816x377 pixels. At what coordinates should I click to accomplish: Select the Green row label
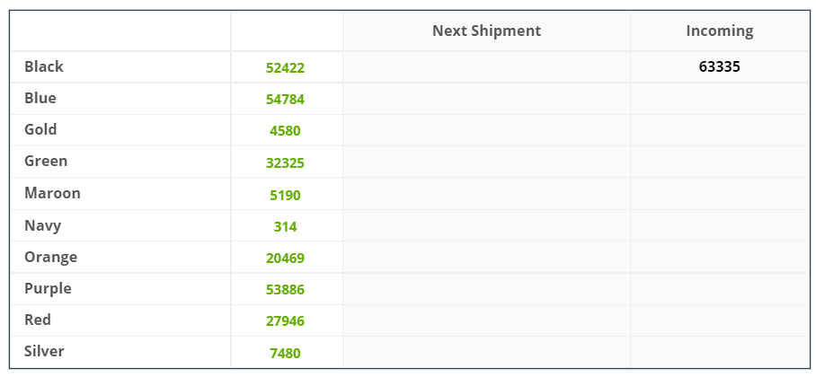pyautogui.click(x=46, y=161)
